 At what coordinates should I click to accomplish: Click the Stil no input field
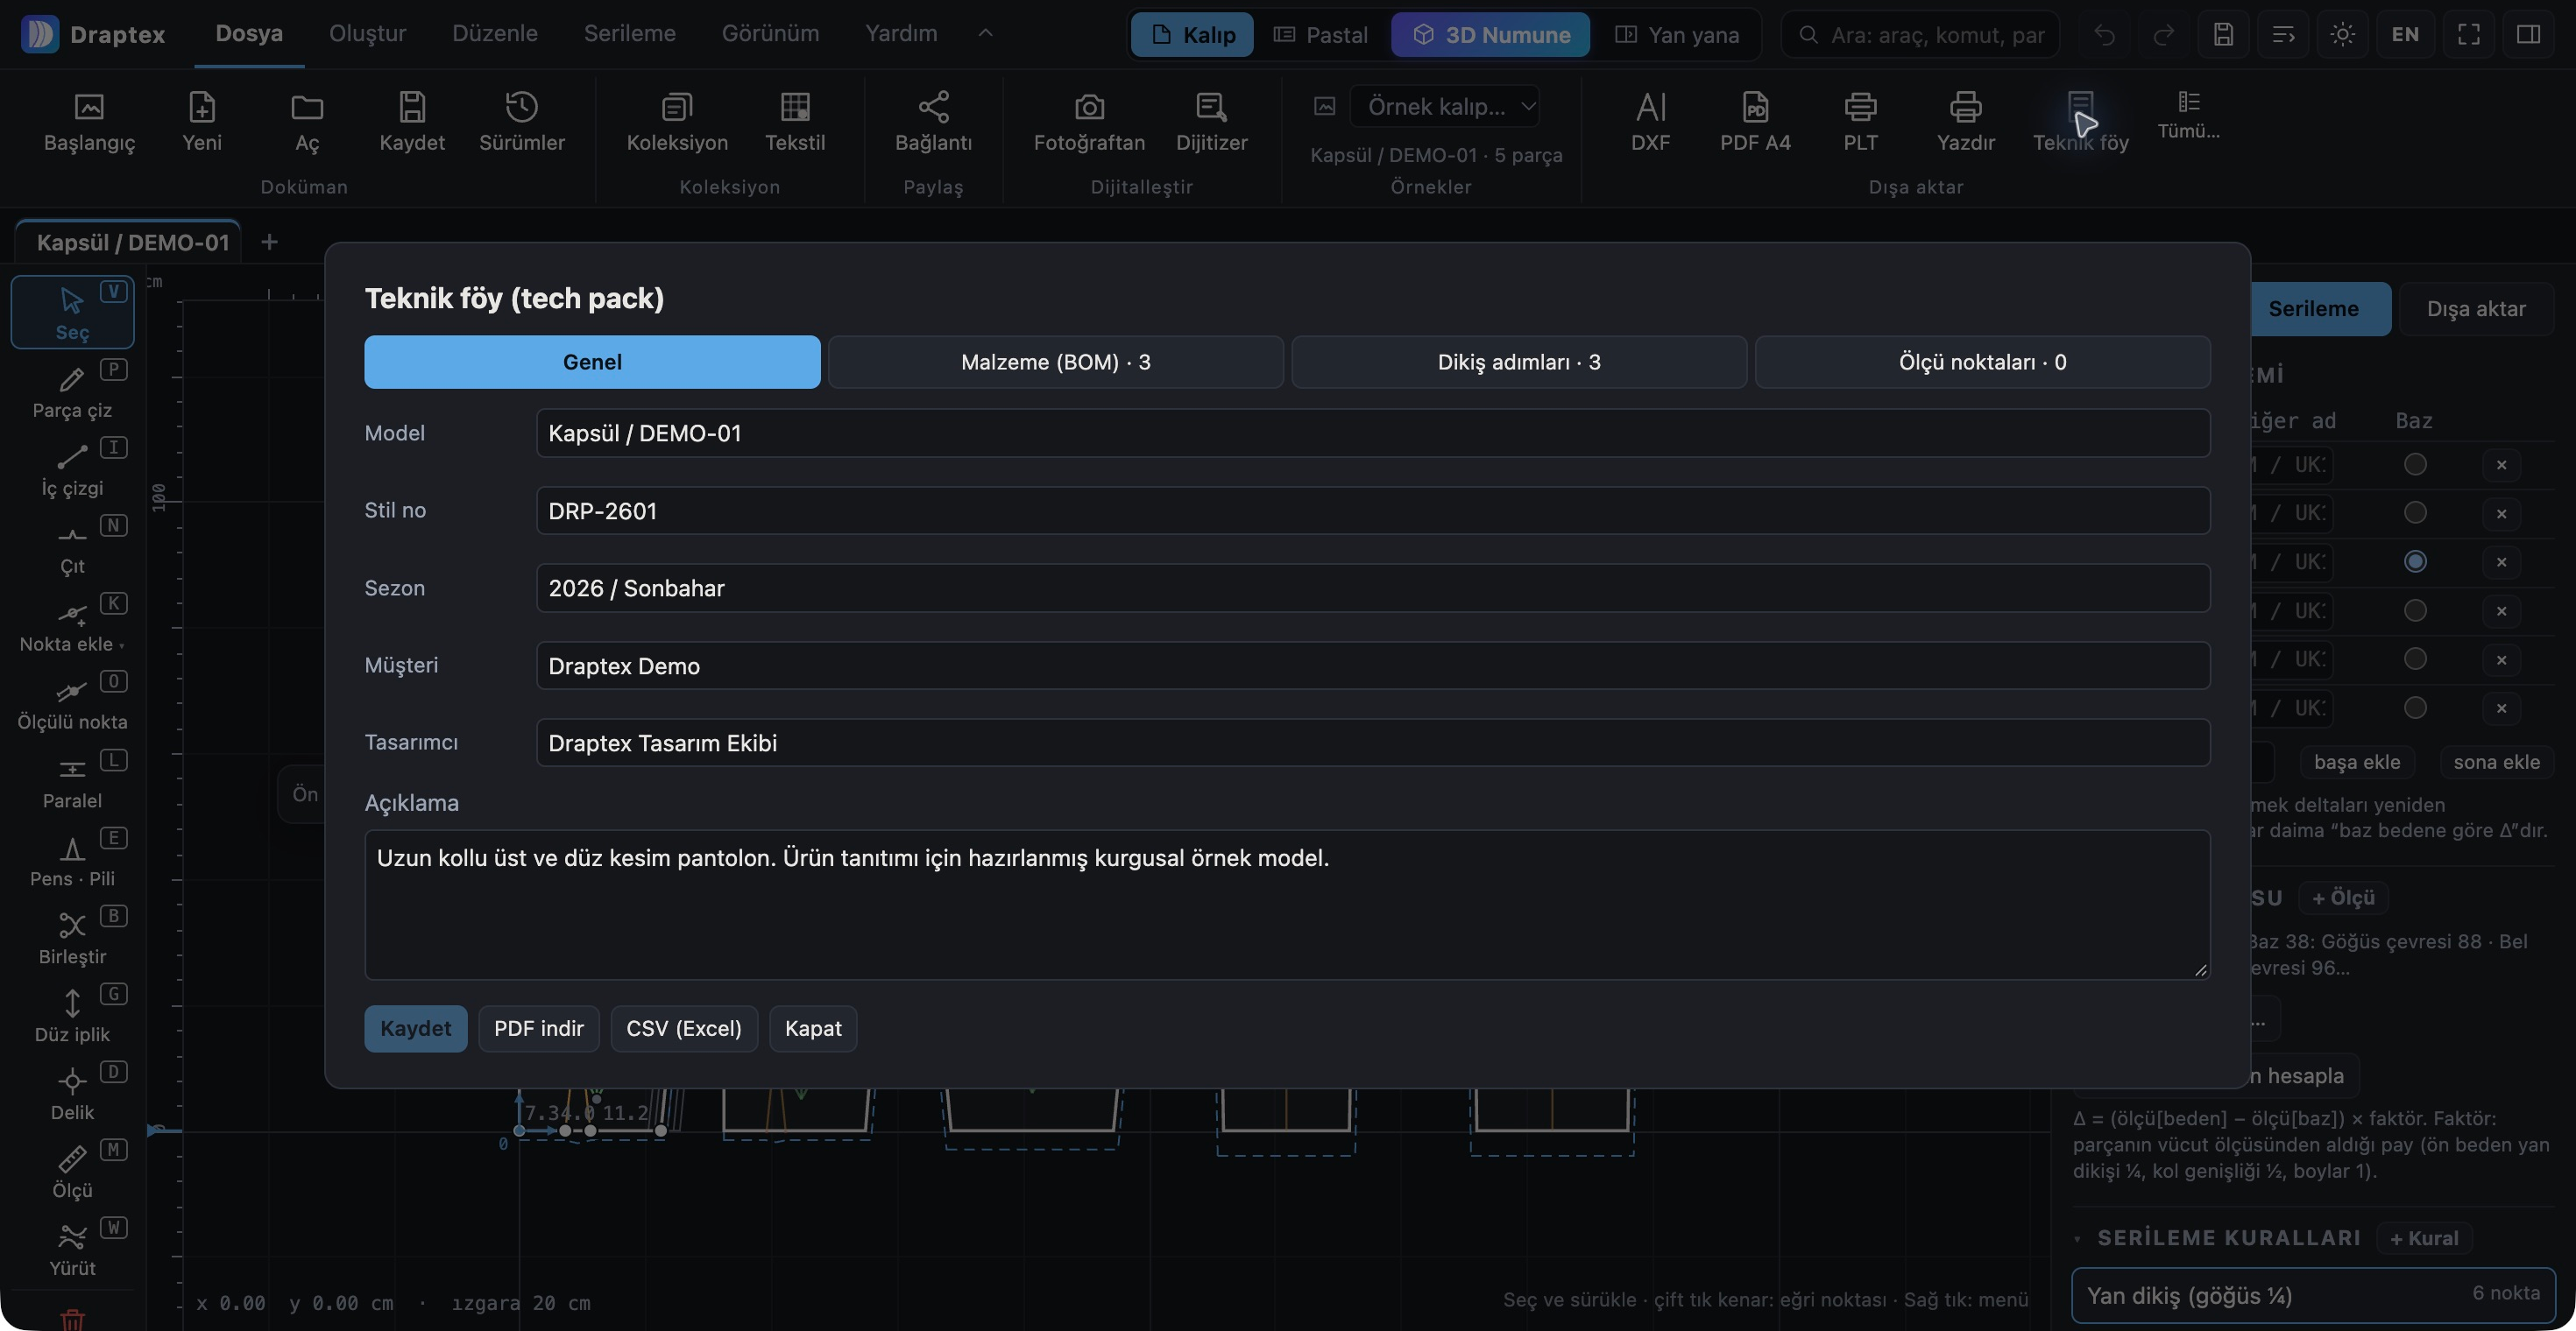click(1372, 511)
